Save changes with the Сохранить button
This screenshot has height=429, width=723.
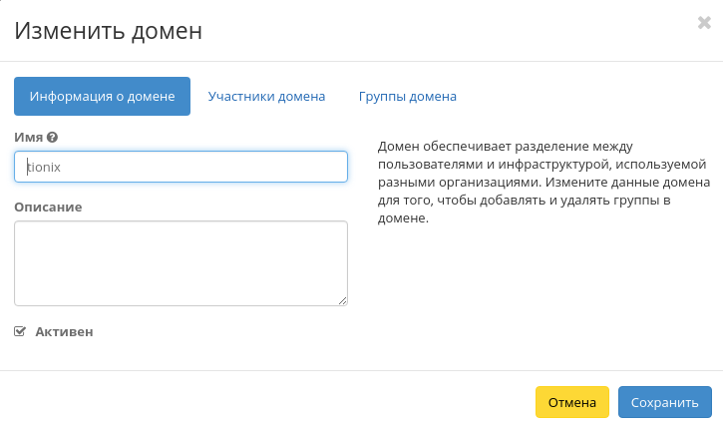[x=664, y=402]
